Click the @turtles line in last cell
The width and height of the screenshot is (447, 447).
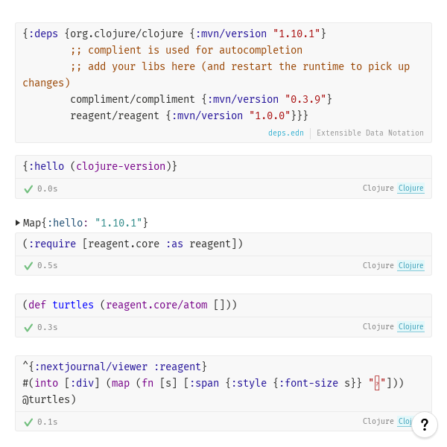tap(49, 399)
